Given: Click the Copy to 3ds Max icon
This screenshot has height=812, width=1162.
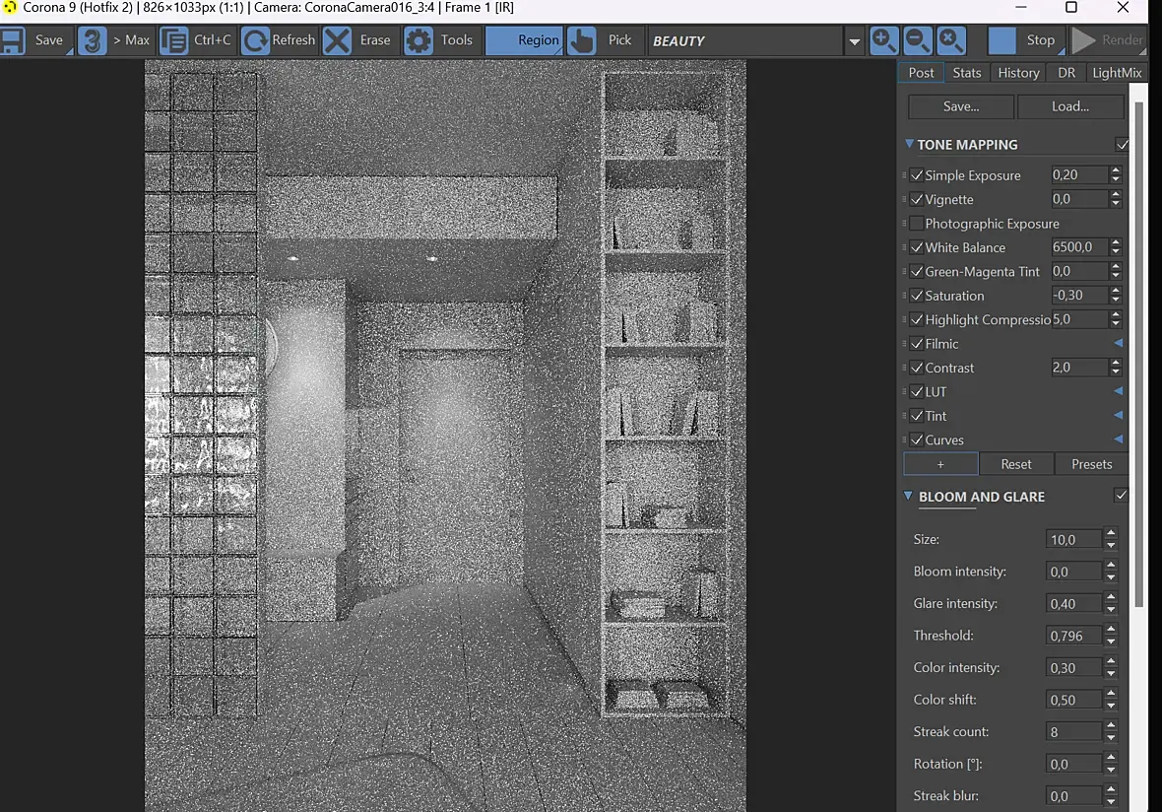Looking at the screenshot, I should tap(93, 40).
